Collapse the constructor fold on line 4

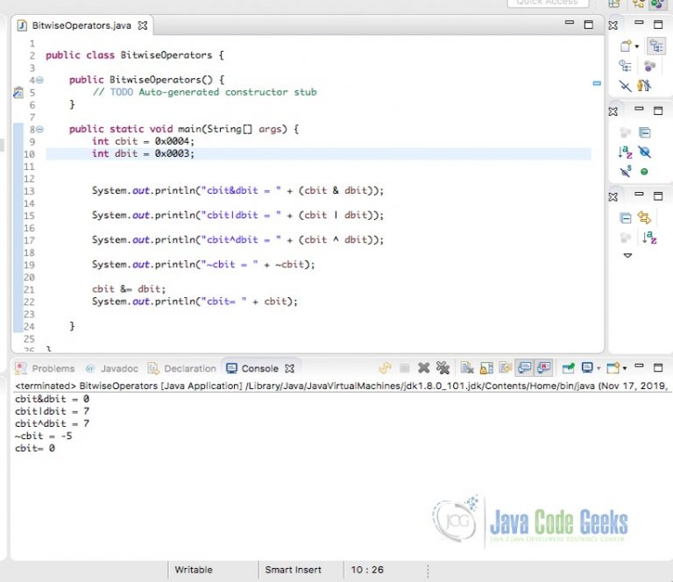39,80
